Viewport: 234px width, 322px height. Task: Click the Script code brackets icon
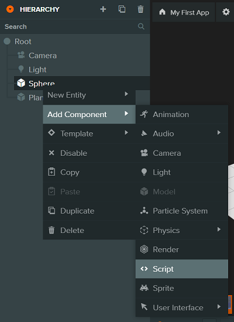click(144, 269)
